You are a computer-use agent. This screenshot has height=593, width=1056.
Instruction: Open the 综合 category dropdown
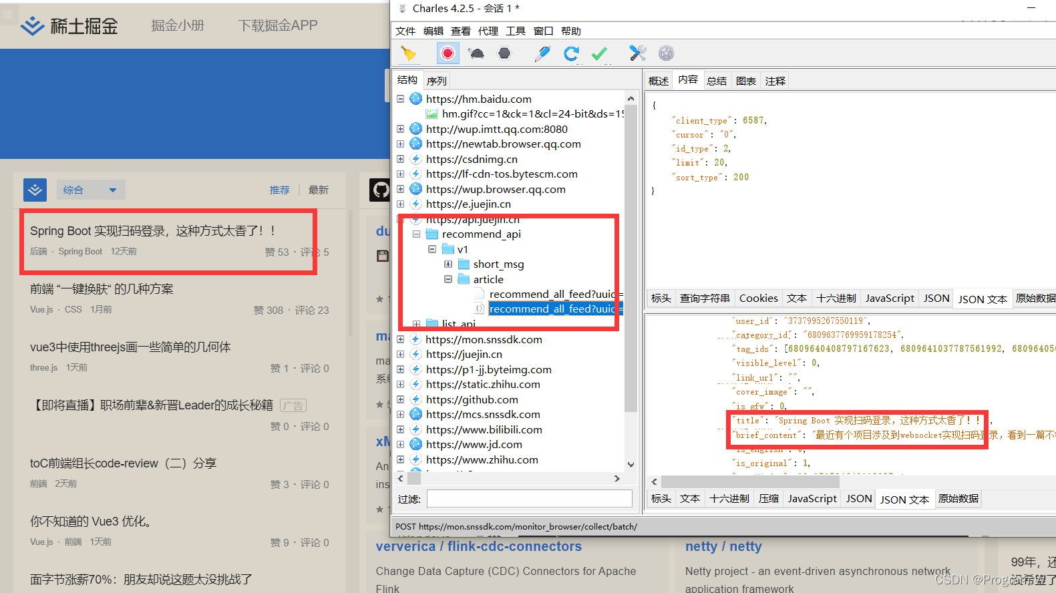90,190
